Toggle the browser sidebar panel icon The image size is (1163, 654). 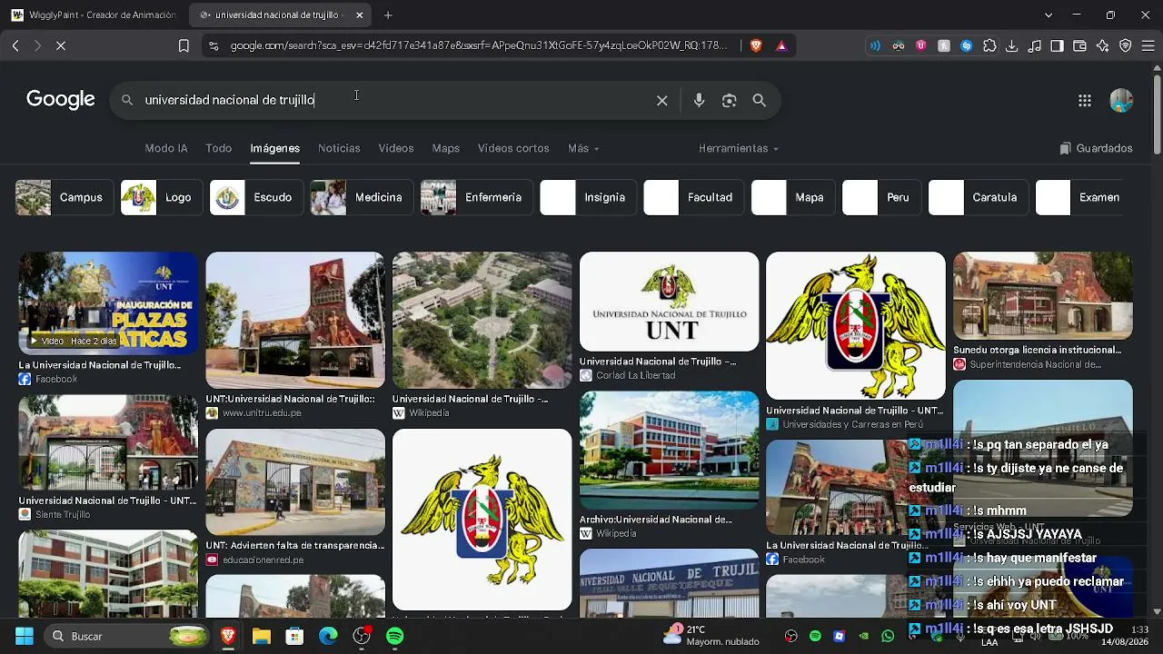[x=1057, y=45]
